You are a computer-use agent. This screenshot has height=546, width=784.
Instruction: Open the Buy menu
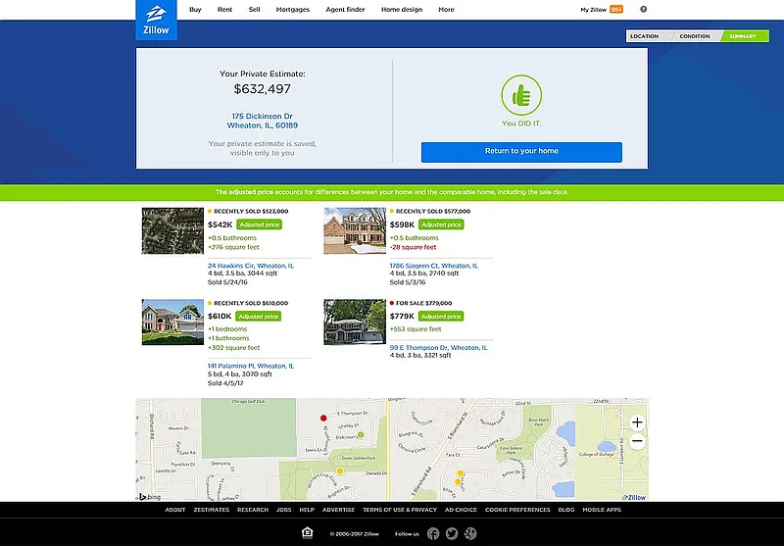tap(195, 10)
